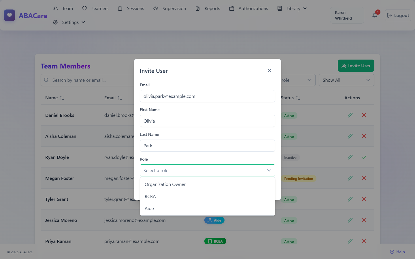Open the Help link
The image size is (415, 259).
(397, 252)
